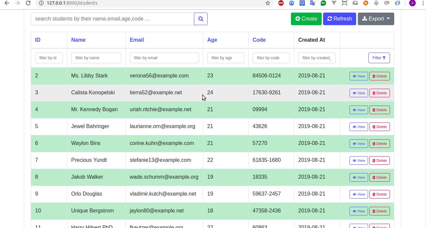Delete Mr. Kennedy Bogan row
This screenshot has height=228, width=426.
(x=379, y=110)
